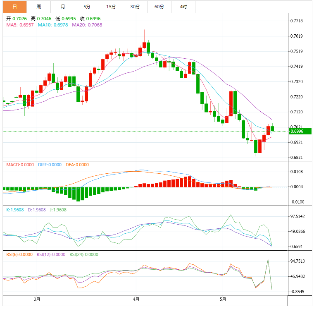Switch to the weekly 周 tab
This screenshot has width=314, height=309.
point(39,7)
